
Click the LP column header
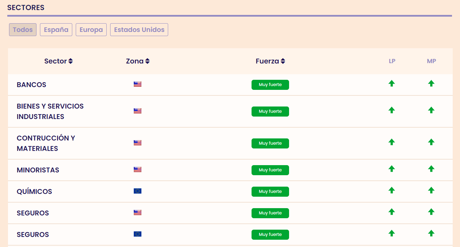[x=392, y=61]
